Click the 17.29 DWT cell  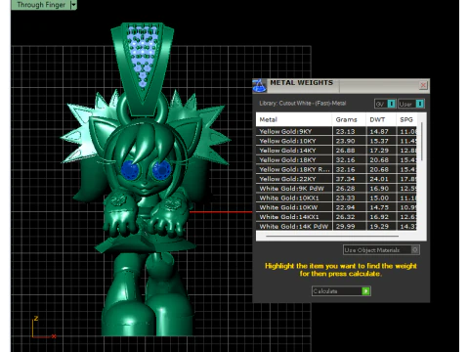(381, 151)
